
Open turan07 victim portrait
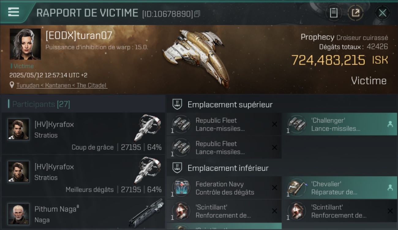coord(25,44)
